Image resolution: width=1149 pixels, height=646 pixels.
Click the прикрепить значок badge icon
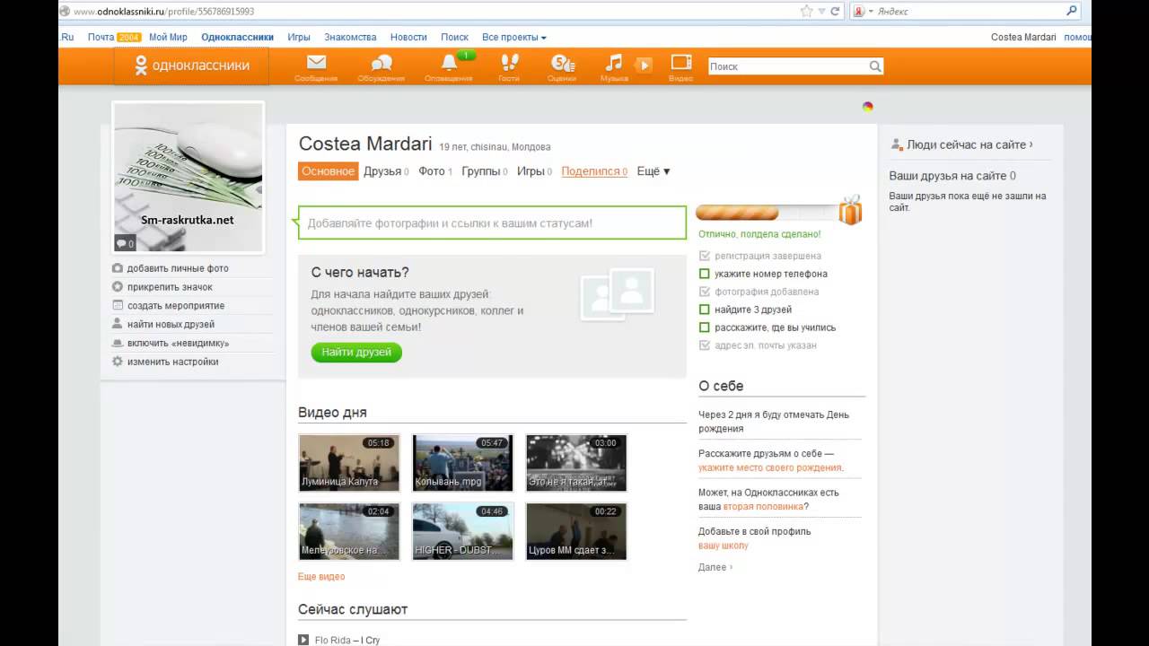[x=118, y=287]
